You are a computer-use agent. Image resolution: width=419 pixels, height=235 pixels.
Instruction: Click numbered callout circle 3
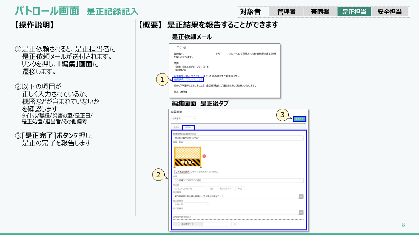(x=283, y=115)
